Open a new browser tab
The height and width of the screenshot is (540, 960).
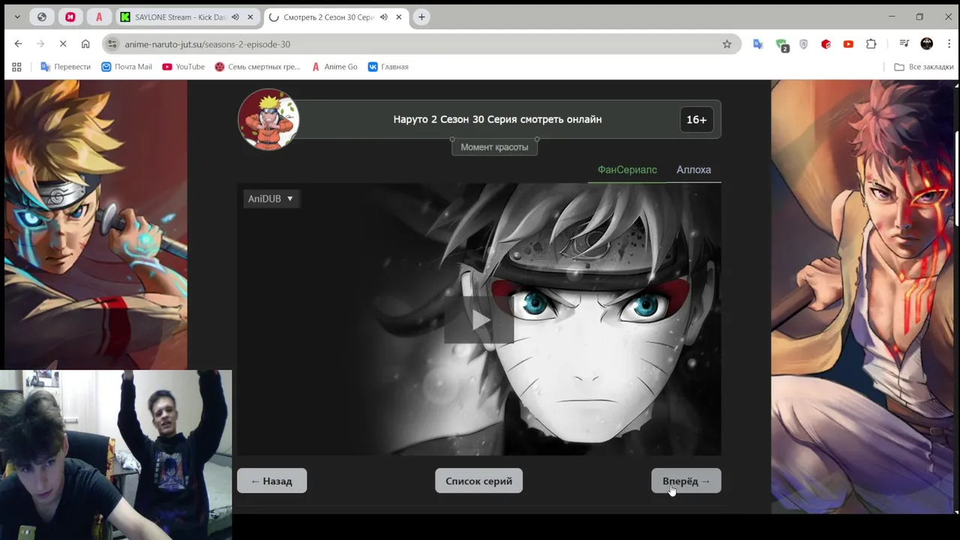tap(421, 16)
